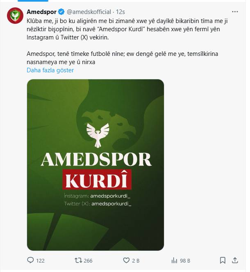Click the 2 B likes count
The image size is (250, 272).
[x=136, y=260]
